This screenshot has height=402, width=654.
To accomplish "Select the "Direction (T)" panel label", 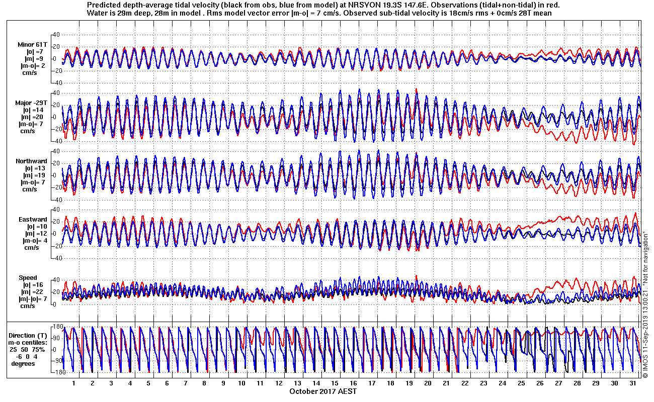I will [29, 336].
